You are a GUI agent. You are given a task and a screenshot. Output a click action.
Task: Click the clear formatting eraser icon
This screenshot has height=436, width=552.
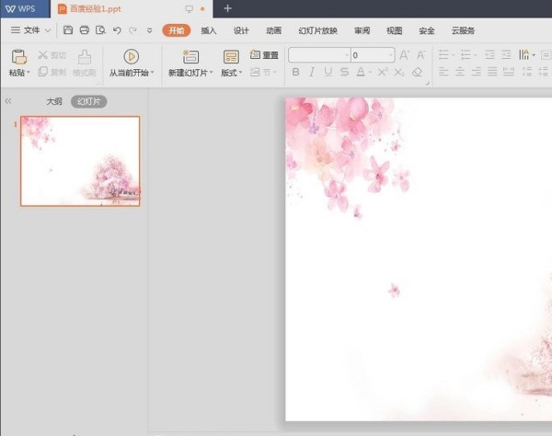click(x=417, y=72)
